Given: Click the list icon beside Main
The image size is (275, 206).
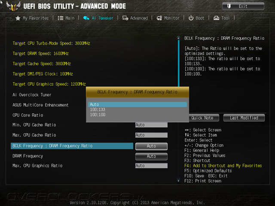Looking at the screenshot, I should pos(61,18).
